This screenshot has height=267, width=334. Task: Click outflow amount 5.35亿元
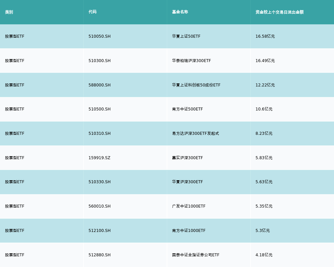[x=264, y=206]
